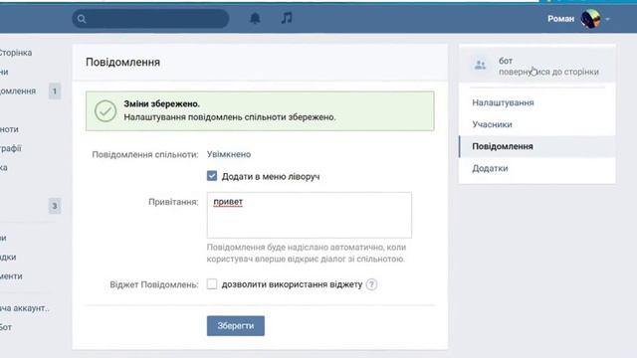637x358 pixels.
Task: Open the notifications bell icon
Action: click(255, 18)
